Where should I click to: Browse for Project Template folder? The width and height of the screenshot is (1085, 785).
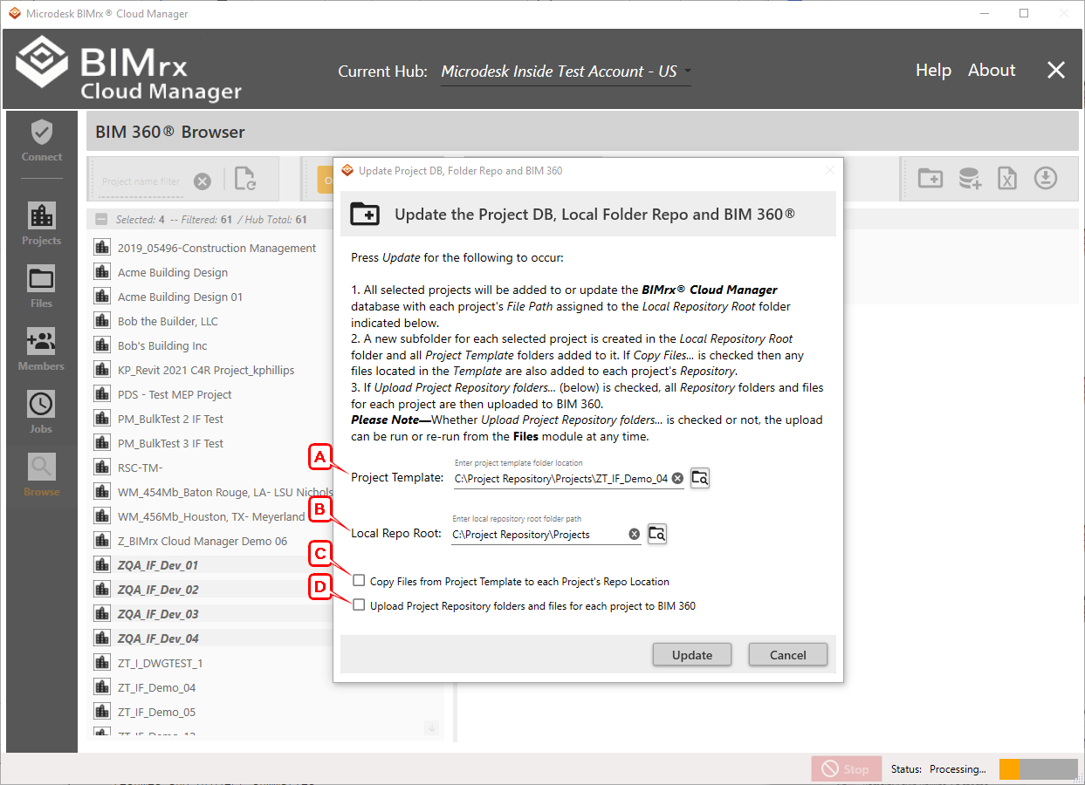pos(700,478)
